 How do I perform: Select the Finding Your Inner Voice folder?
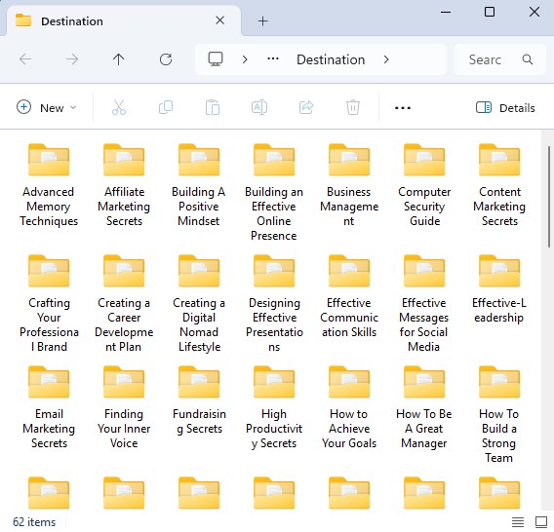point(124,407)
